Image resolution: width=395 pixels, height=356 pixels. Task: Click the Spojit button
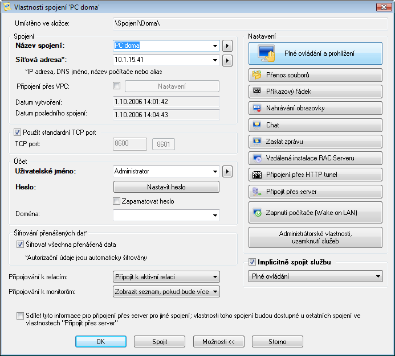pos(160,341)
